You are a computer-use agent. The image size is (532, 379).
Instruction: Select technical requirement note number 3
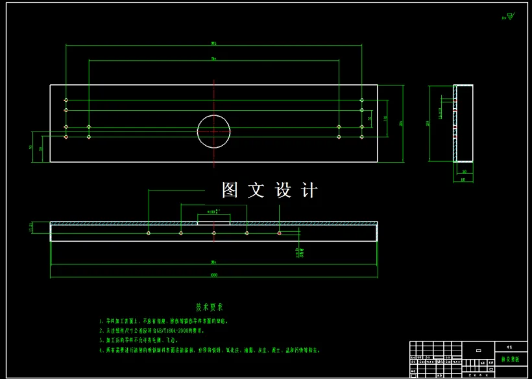click(138, 340)
